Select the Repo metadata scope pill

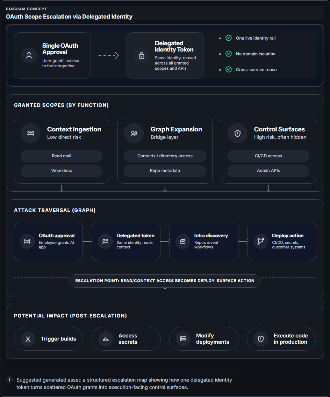165,171
